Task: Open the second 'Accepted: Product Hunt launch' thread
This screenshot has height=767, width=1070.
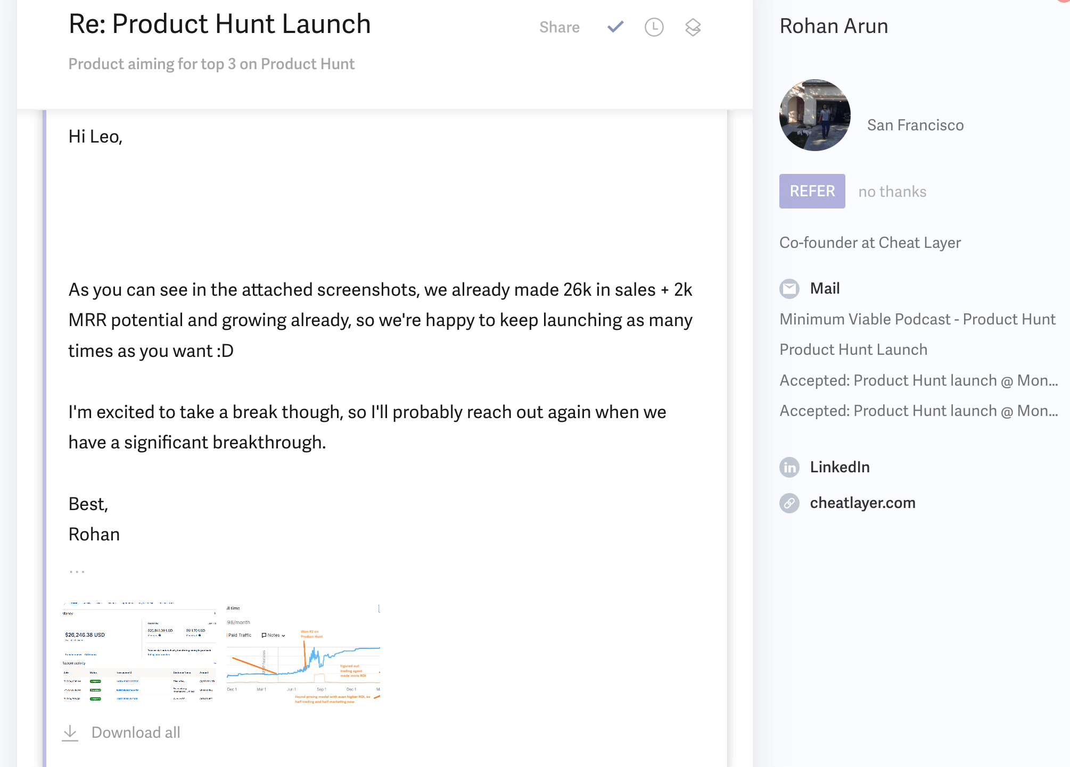Action: 918,411
